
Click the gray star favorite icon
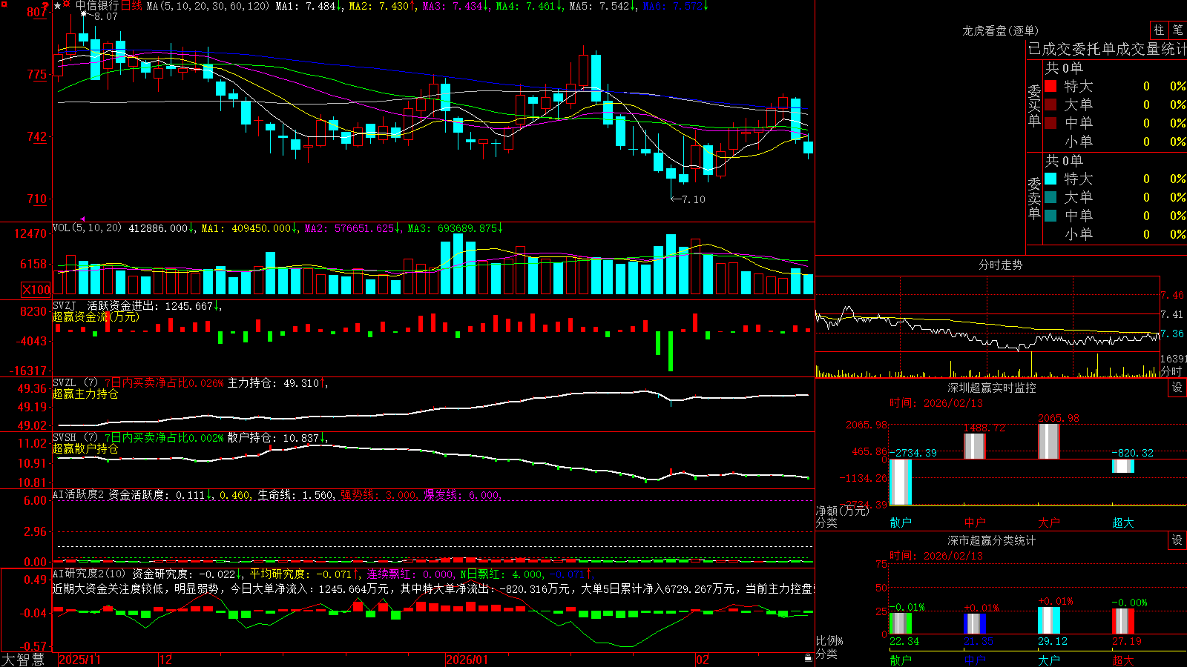pos(57,6)
